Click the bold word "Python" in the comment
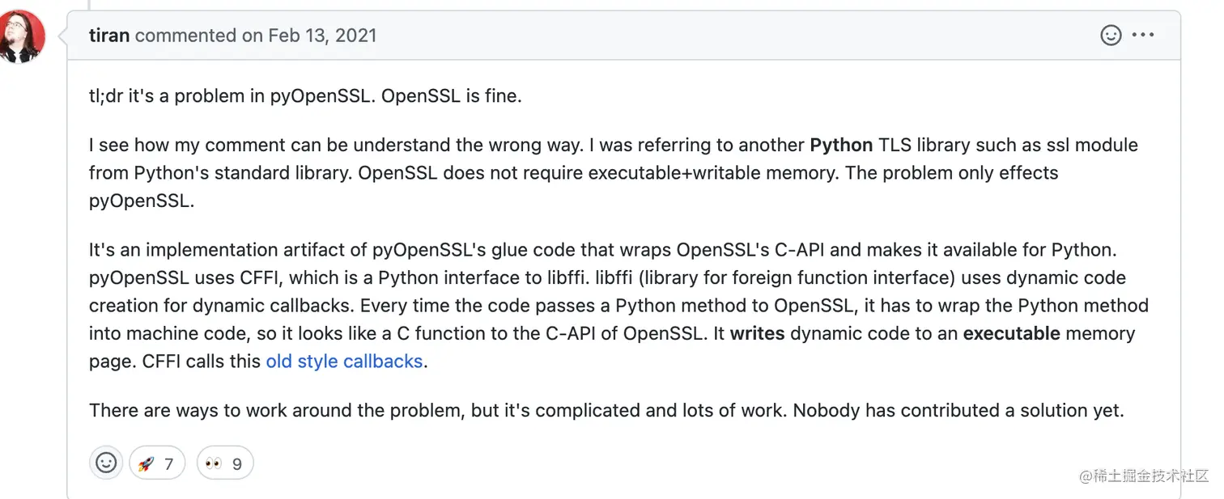 tap(841, 145)
